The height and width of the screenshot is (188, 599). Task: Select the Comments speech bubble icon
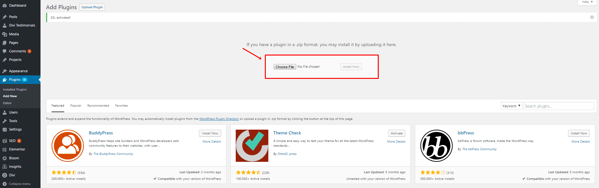coord(4,51)
